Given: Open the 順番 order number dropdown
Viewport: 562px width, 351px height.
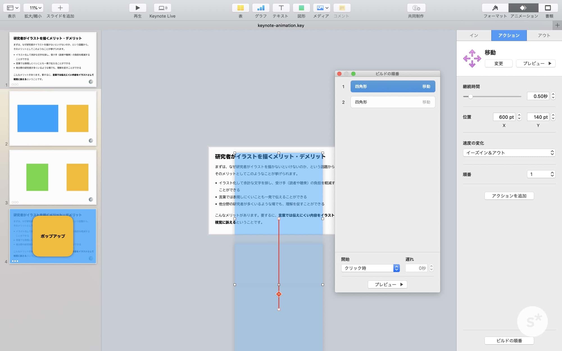Looking at the screenshot, I should (x=541, y=174).
